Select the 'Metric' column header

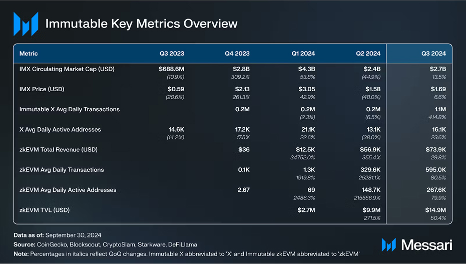[29, 54]
